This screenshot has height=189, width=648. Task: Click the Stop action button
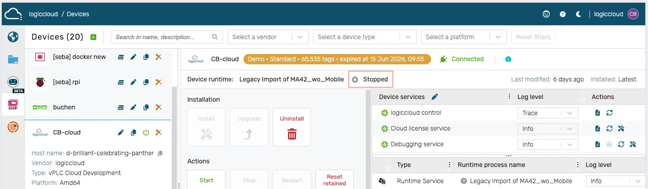click(x=249, y=180)
